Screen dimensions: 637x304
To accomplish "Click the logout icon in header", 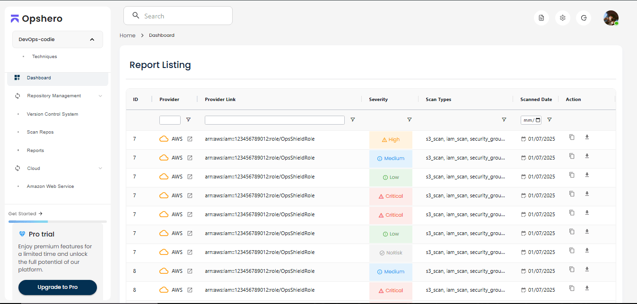I will tap(584, 18).
